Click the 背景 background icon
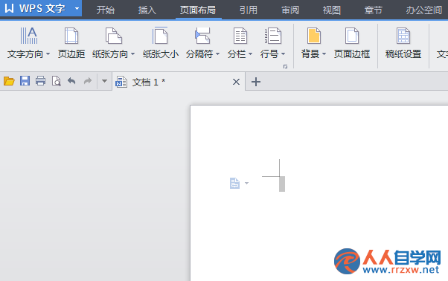 [x=314, y=36]
